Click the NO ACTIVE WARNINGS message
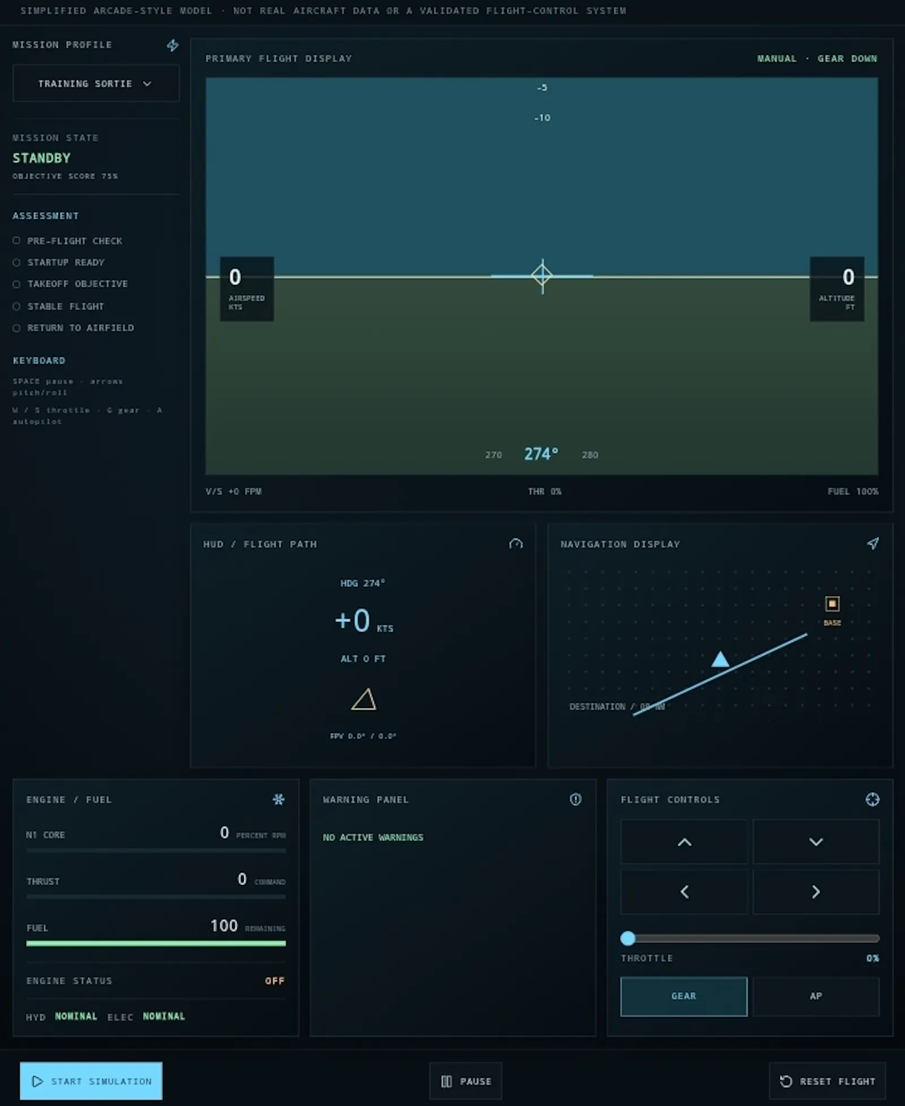The height and width of the screenshot is (1106, 905). 373,837
